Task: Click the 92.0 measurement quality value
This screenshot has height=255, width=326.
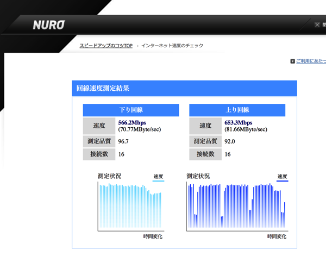Action: (229, 141)
